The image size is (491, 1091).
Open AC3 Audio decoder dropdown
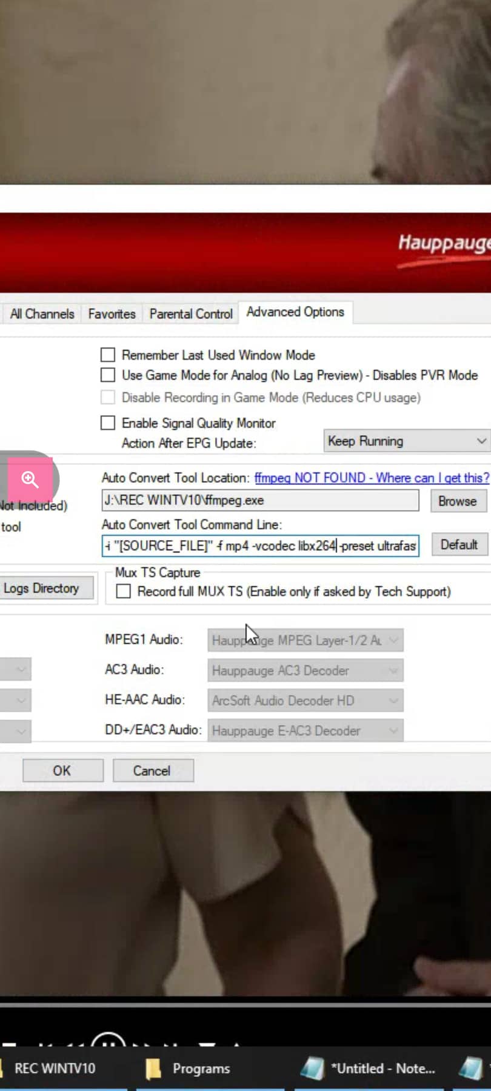pos(306,670)
